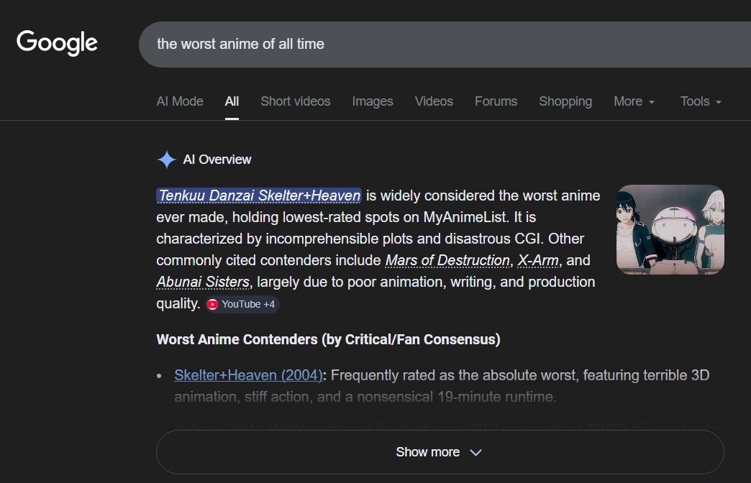Screen dimensions: 751x483
Task: Click the AI Overview sparkle icon
Action: point(167,160)
